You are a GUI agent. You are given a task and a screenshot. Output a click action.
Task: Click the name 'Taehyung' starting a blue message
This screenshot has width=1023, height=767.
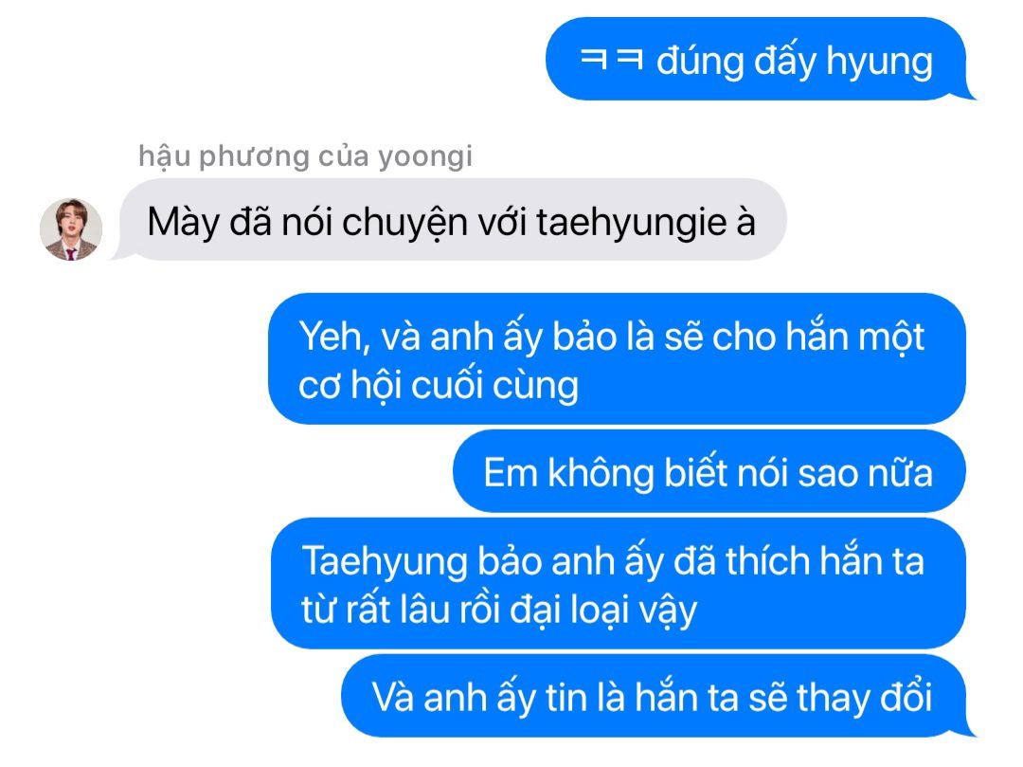click(385, 562)
